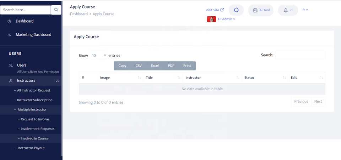Click the admin profile avatar
This screenshot has width=341, height=160.
211,19
